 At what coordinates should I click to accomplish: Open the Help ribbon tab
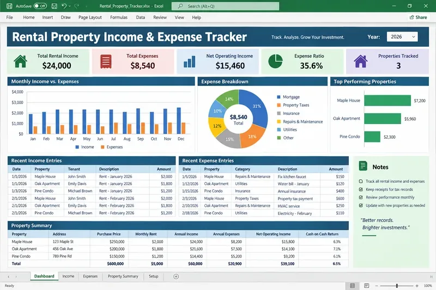click(196, 17)
